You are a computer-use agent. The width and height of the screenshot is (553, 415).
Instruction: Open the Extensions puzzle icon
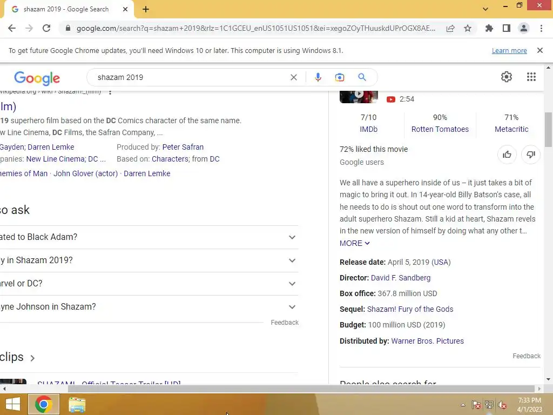(489, 28)
